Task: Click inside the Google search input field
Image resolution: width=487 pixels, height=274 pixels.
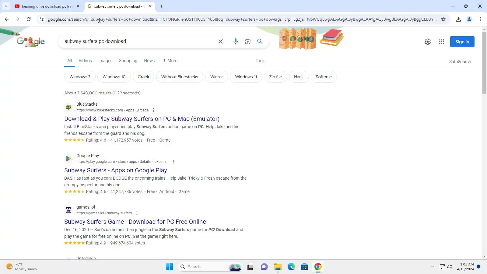Action: point(138,41)
